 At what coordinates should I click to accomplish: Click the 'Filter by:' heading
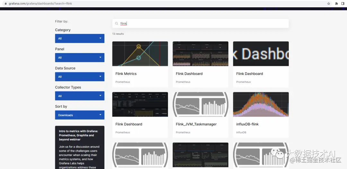coord(61,22)
